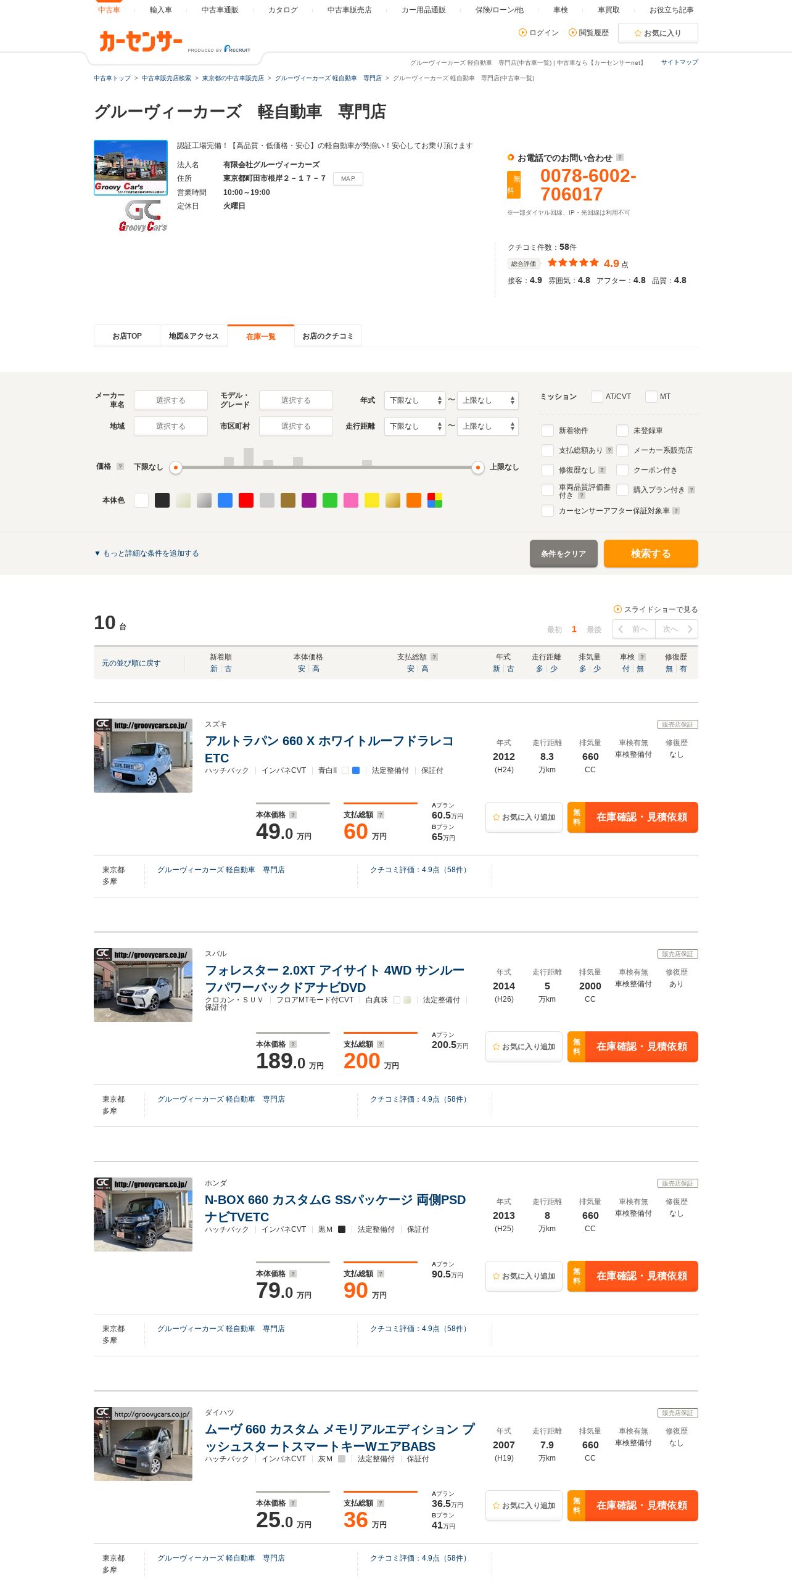
Task: Enable the 新着物件 checkbox
Action: tap(548, 431)
